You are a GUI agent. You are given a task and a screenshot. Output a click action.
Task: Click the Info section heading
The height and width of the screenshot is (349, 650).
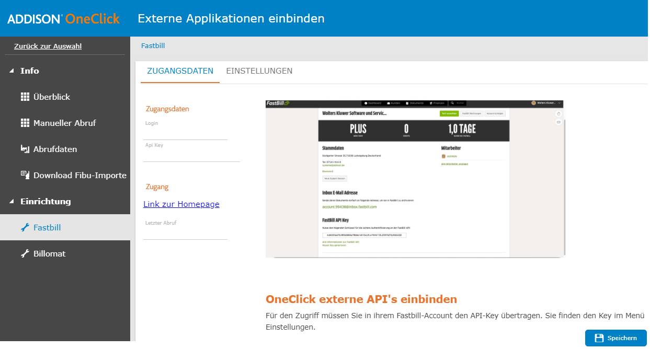(x=30, y=71)
